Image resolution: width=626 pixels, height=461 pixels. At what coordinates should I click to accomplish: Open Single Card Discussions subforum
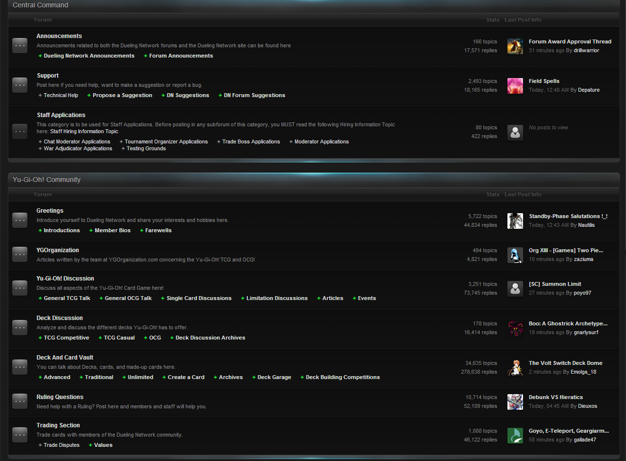point(199,298)
